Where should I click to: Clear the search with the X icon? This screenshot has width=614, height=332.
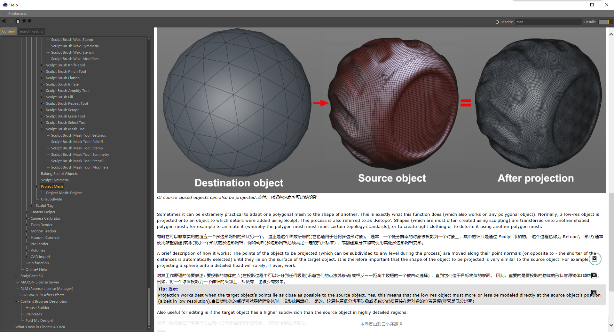tap(497, 22)
